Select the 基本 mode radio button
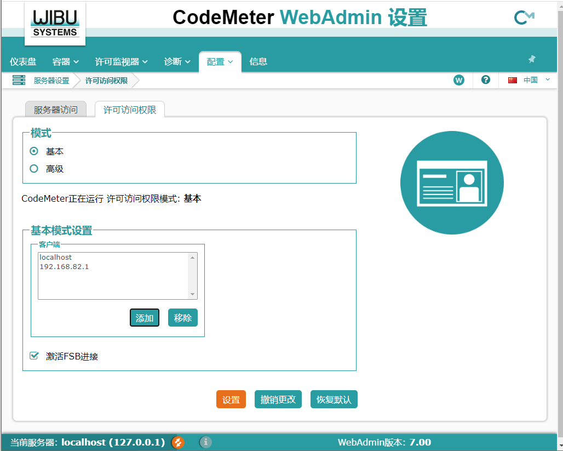Image resolution: width=563 pixels, height=451 pixels. pos(34,151)
